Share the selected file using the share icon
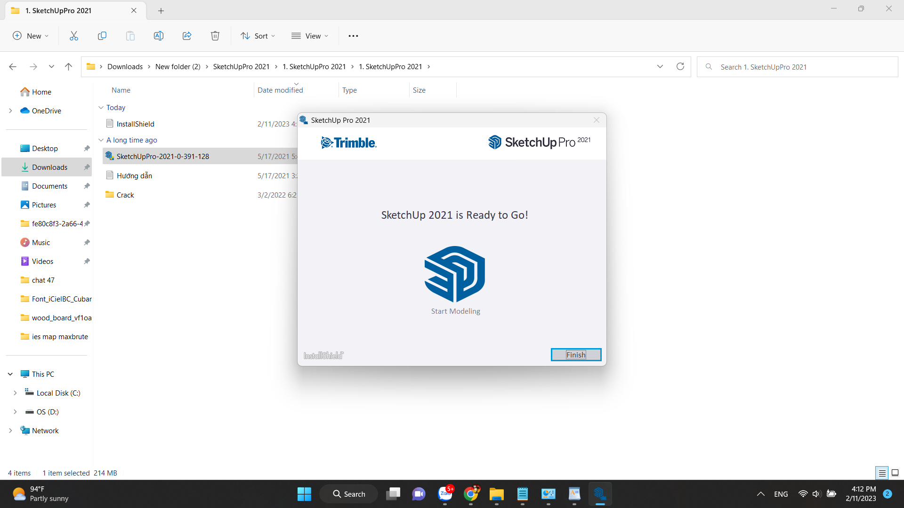The image size is (904, 508). (x=187, y=35)
